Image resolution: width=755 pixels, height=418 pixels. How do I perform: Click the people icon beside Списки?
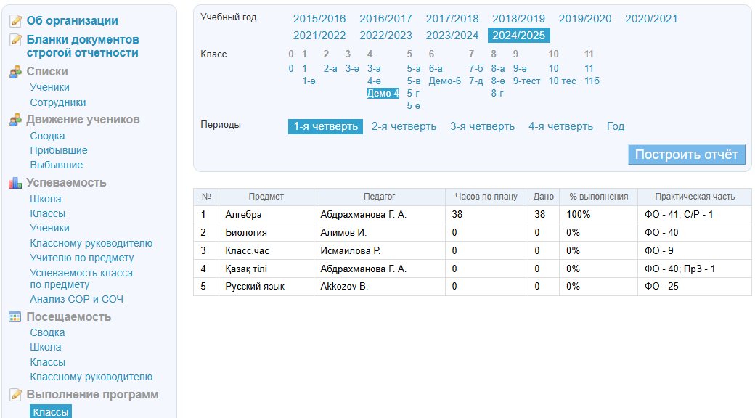15,72
